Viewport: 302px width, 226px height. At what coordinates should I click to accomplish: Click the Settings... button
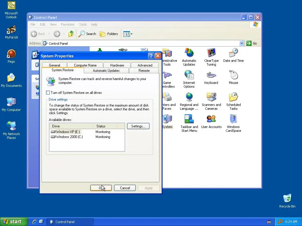coord(138,126)
